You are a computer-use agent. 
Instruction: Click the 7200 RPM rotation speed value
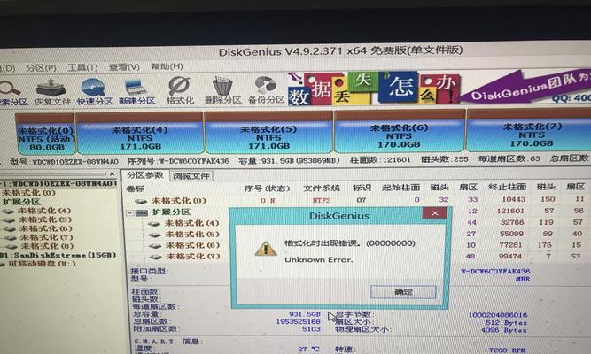tap(507, 350)
